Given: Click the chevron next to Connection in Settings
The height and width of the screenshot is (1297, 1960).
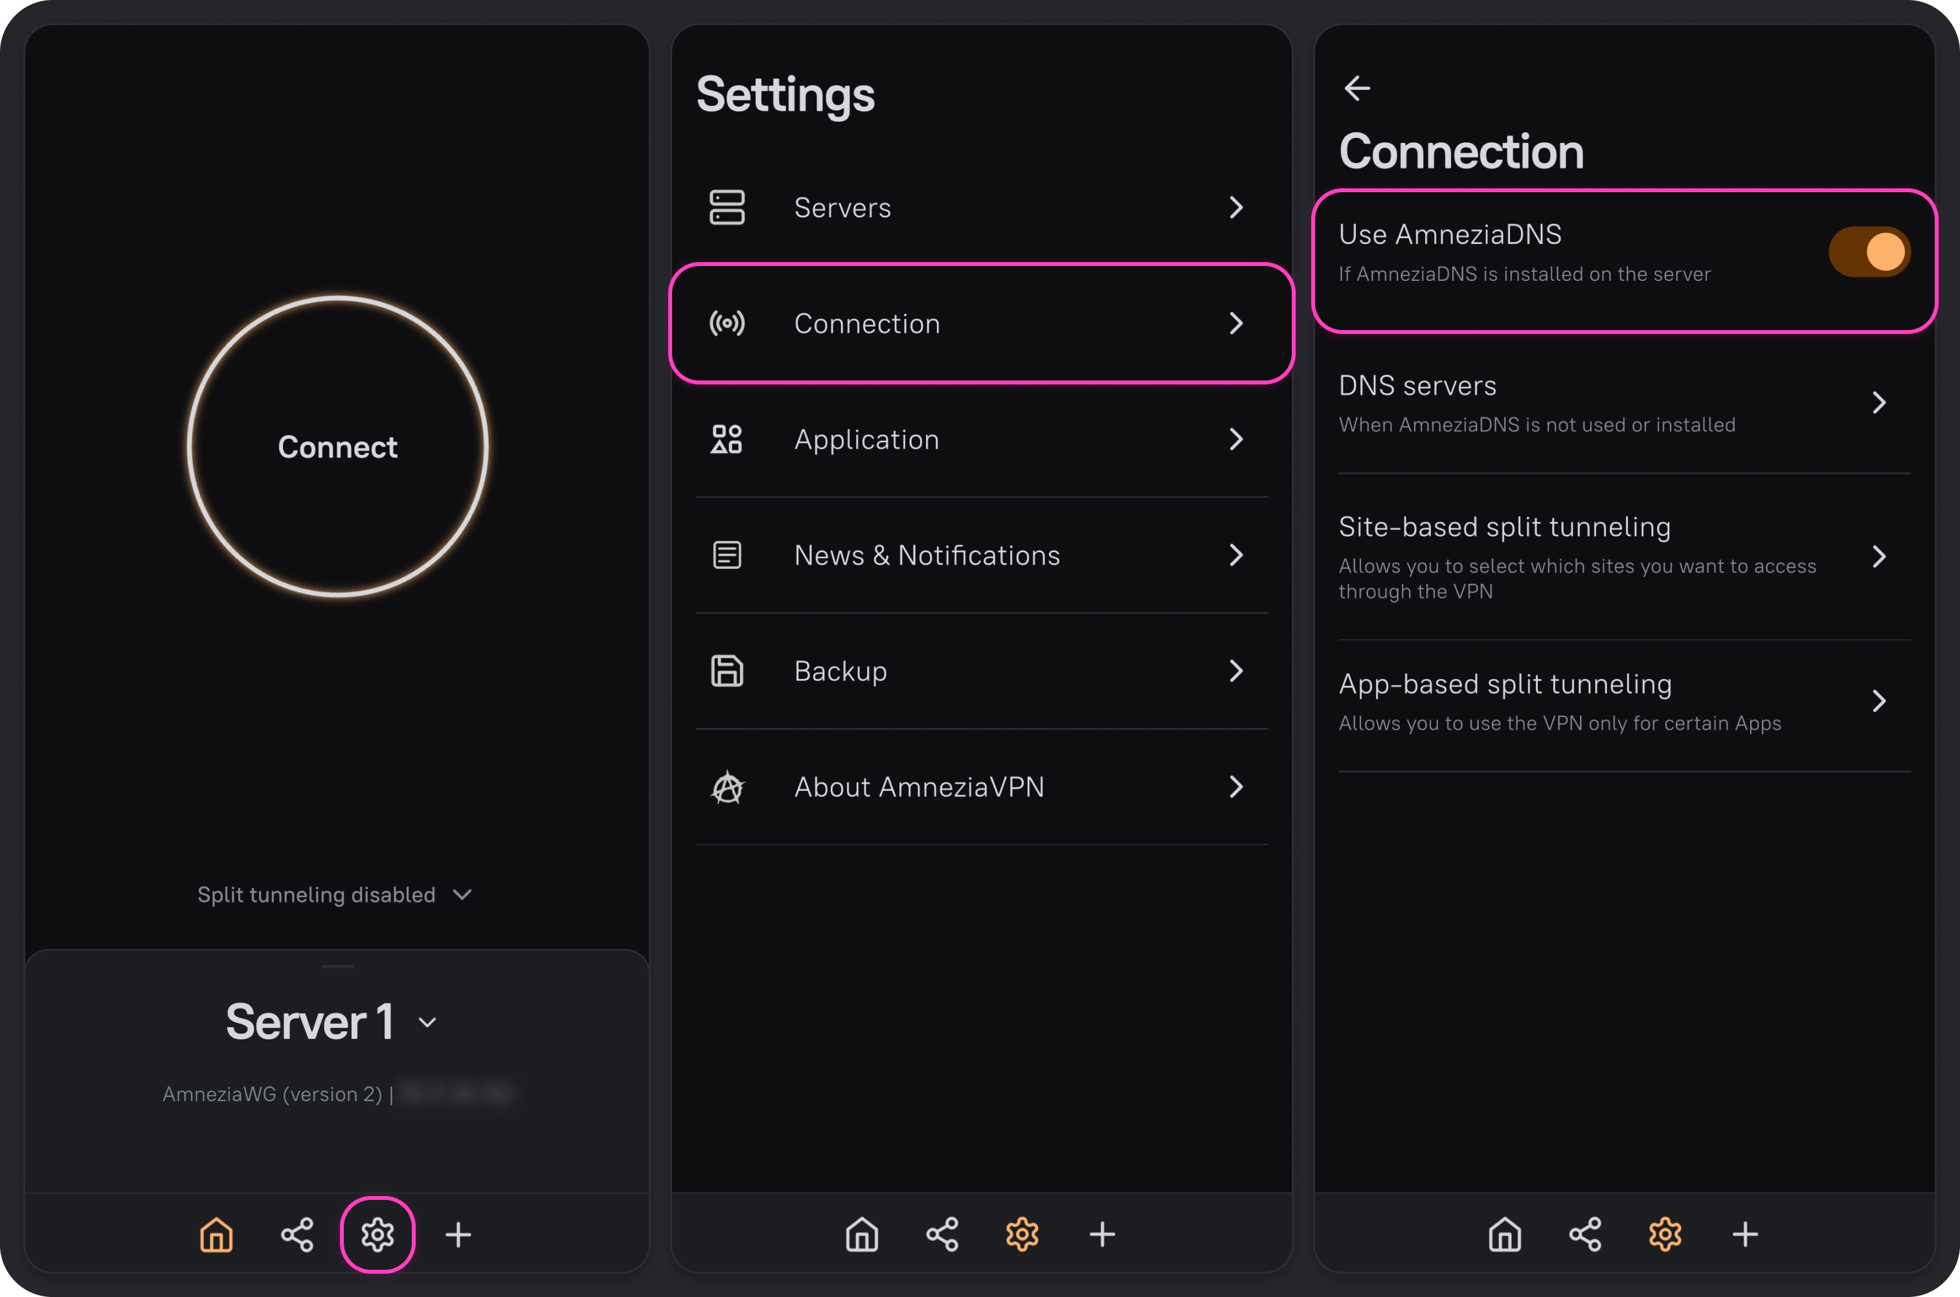Looking at the screenshot, I should 1237,324.
